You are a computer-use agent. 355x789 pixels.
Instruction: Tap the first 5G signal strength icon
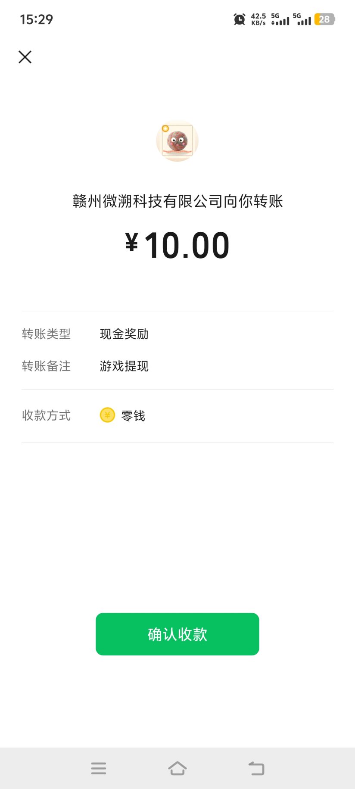280,19
